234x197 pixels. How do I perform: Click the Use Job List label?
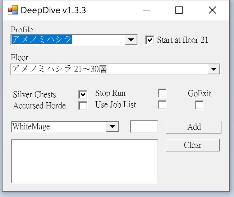[116, 104]
